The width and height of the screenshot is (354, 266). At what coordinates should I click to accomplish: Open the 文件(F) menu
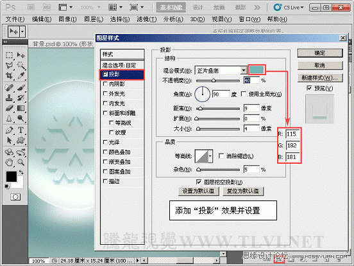coord(15,19)
